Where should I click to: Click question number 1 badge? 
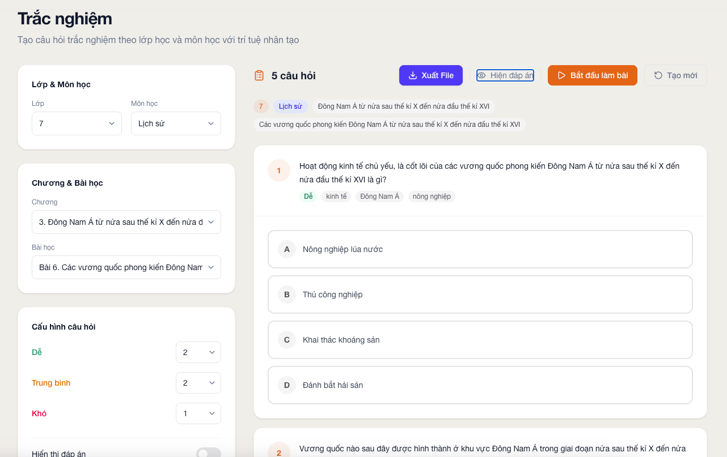pyautogui.click(x=279, y=170)
